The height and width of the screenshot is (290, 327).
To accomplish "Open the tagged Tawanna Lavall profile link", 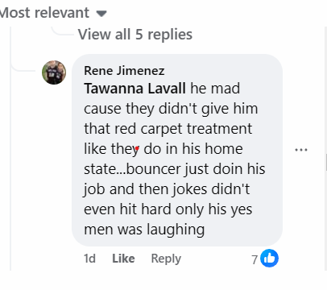I will tap(135, 89).
